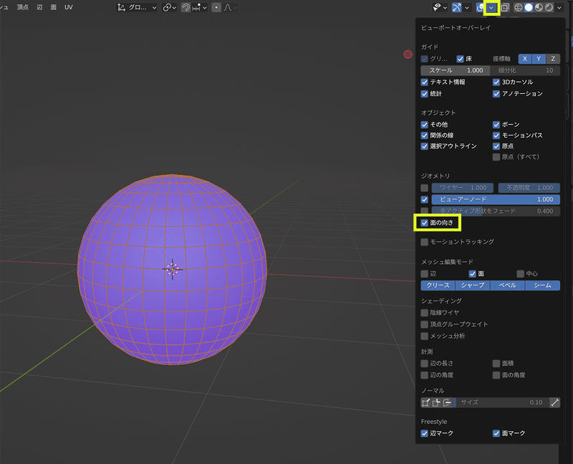Screen dimensions: 573x464
Task: Toggle constant screen size normals icon
Action: point(554,402)
